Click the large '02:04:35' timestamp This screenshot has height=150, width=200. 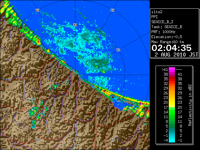[x=172, y=48]
